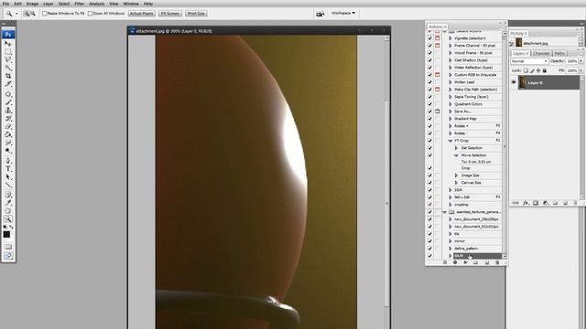This screenshot has height=329, width=586.
Task: Open the layer Opacity value field
Action: click(571, 61)
